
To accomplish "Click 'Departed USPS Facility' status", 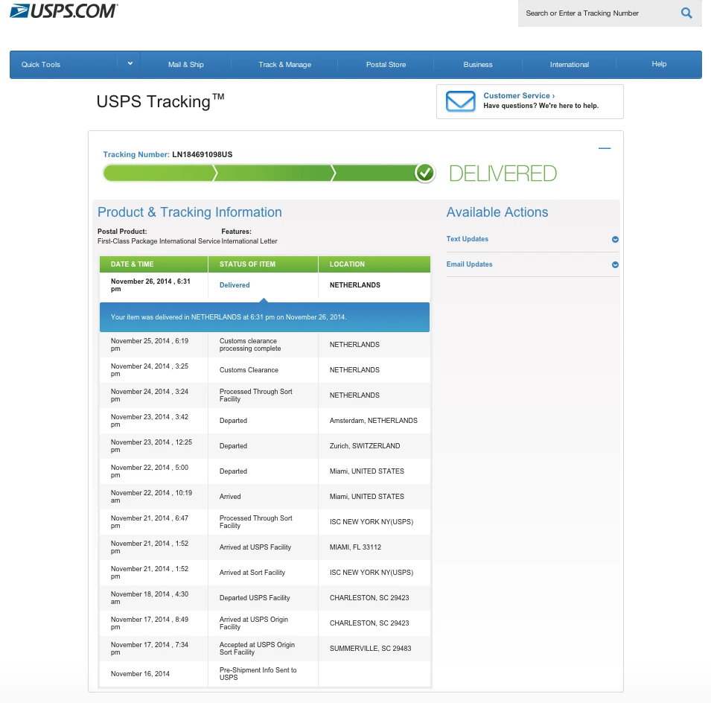I will [255, 598].
